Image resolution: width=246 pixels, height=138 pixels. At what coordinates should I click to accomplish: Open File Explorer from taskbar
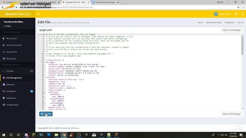coord(57,135)
